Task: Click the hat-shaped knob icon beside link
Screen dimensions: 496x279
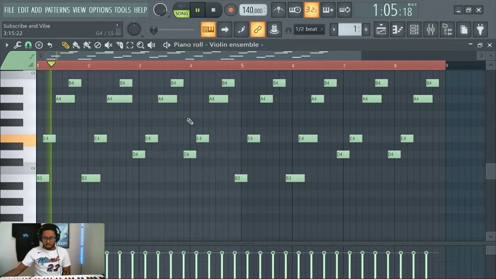Action: tap(274, 29)
